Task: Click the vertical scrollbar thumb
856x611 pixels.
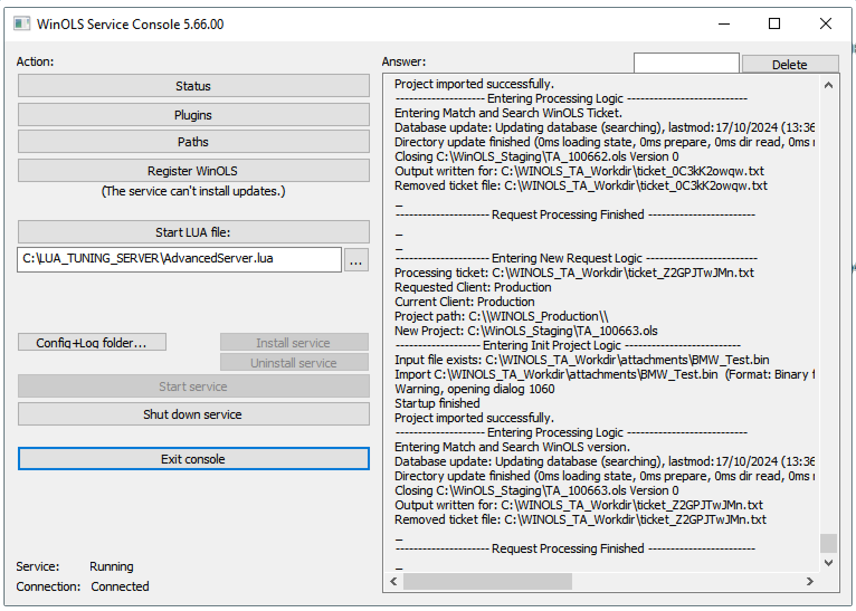Action: 828,543
